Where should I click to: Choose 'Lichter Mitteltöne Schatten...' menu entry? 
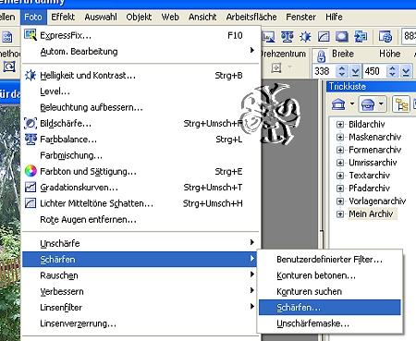pyautogui.click(x=141, y=203)
